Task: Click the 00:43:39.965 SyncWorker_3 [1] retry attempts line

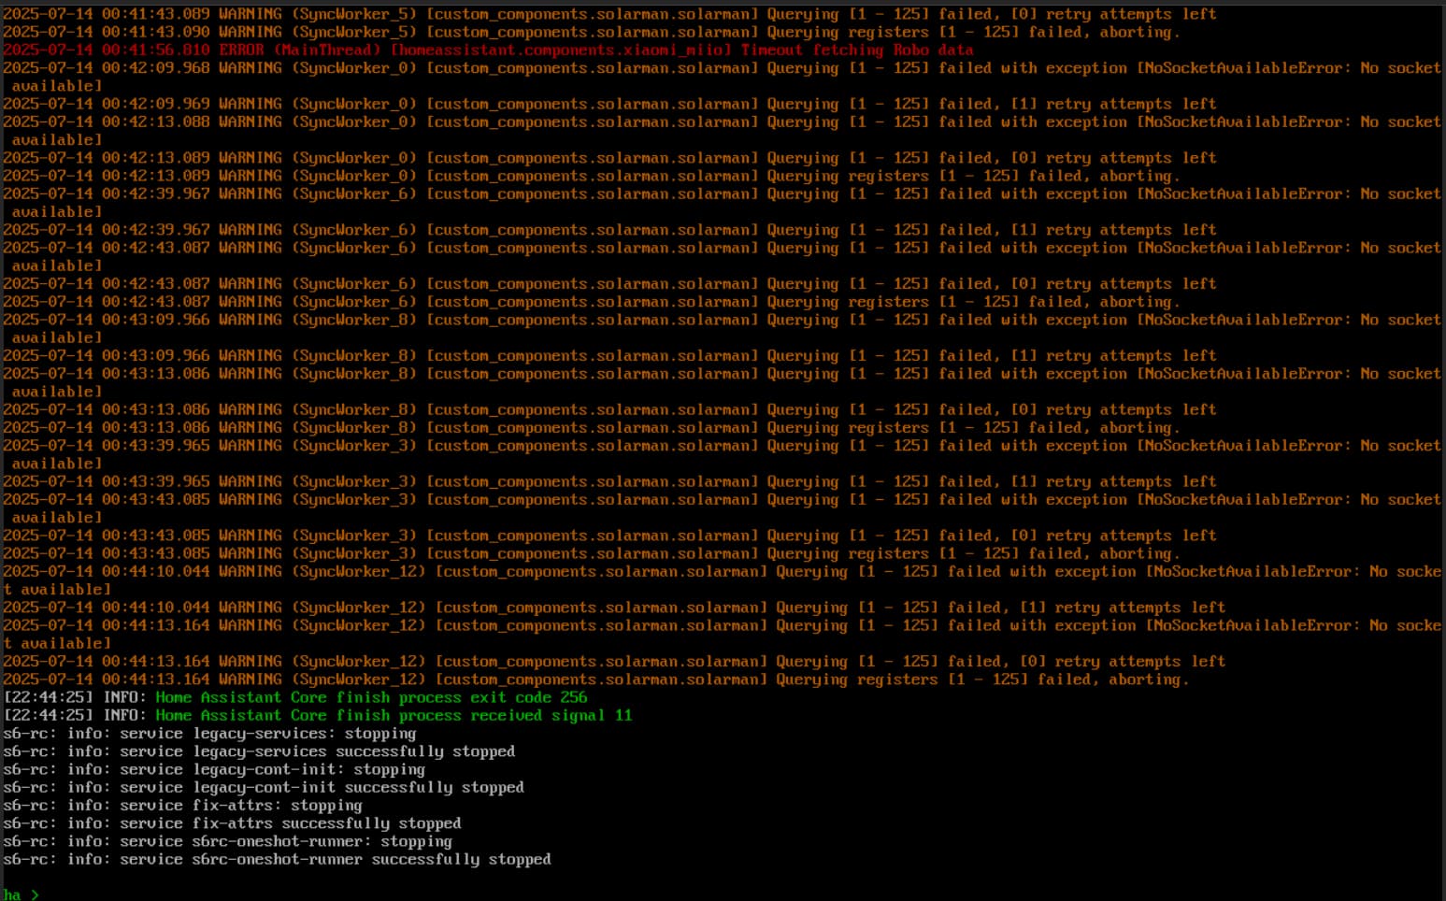Action: click(609, 481)
